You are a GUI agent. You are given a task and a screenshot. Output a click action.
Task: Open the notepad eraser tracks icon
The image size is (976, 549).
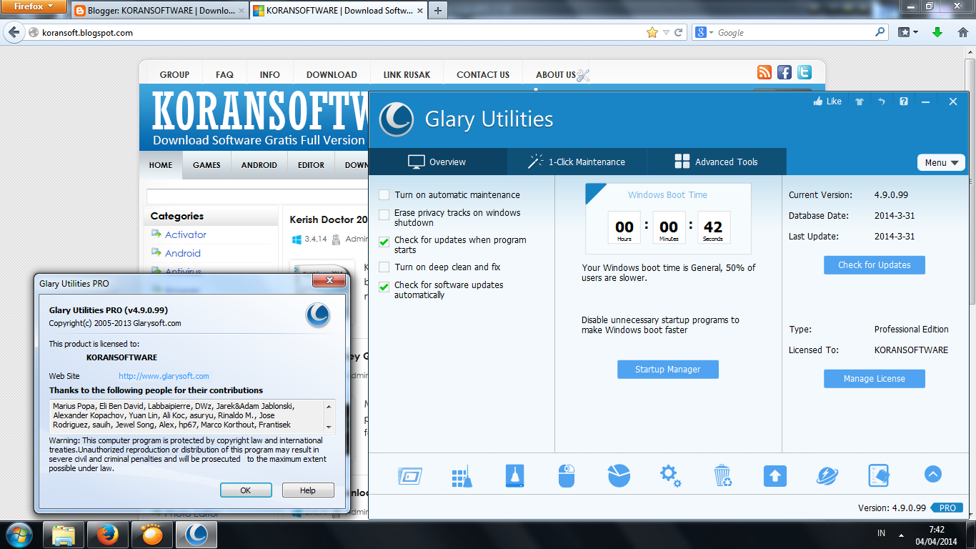pyautogui.click(x=879, y=476)
